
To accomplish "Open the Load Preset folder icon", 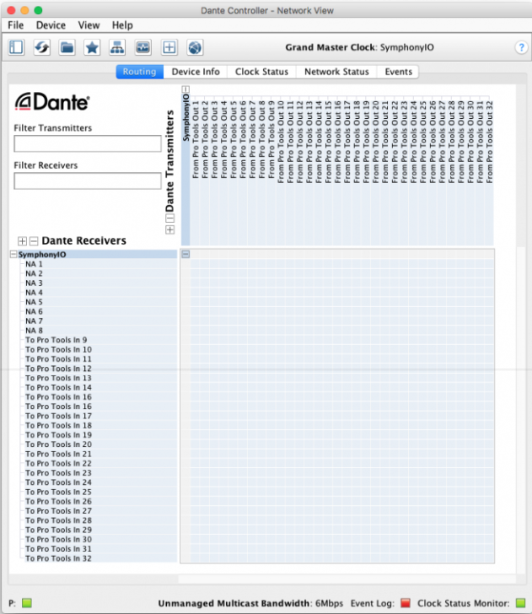I will point(67,47).
